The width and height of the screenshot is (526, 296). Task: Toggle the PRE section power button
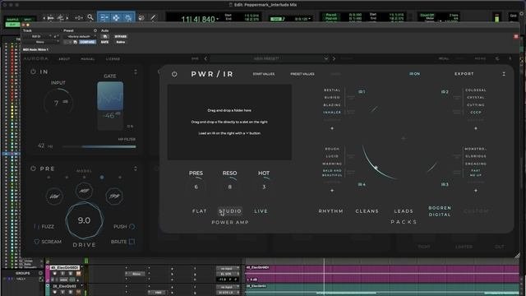tap(33, 169)
